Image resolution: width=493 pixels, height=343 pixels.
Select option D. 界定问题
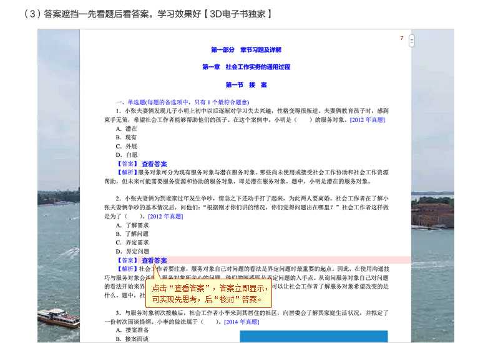point(132,251)
